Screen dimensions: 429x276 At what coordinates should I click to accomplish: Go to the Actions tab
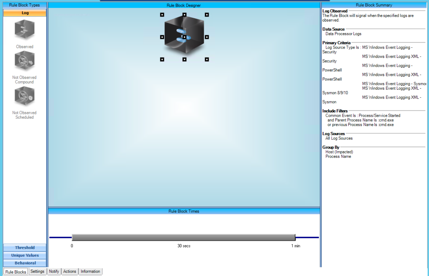[x=70, y=271]
